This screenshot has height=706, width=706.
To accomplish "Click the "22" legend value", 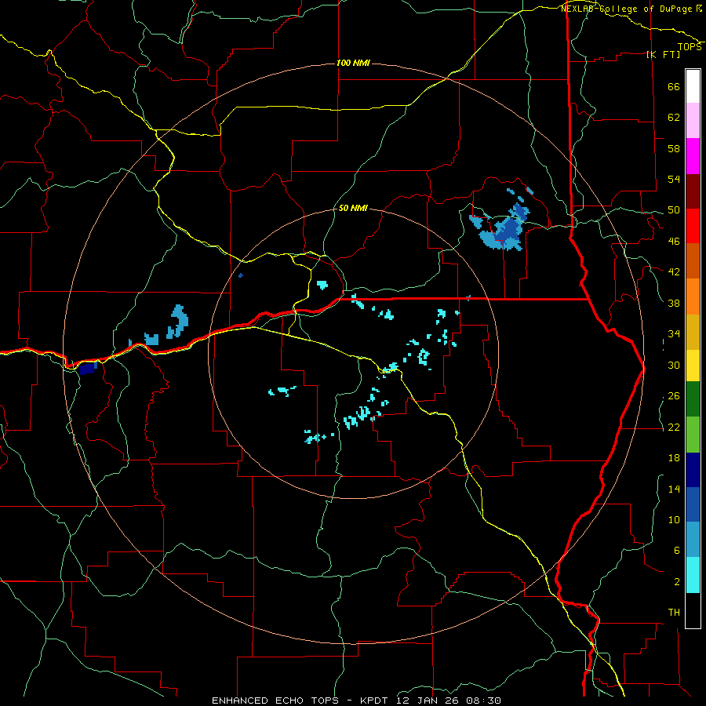I will 674,428.
